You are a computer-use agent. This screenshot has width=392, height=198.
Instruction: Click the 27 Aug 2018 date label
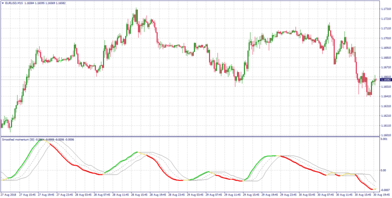point(8,195)
